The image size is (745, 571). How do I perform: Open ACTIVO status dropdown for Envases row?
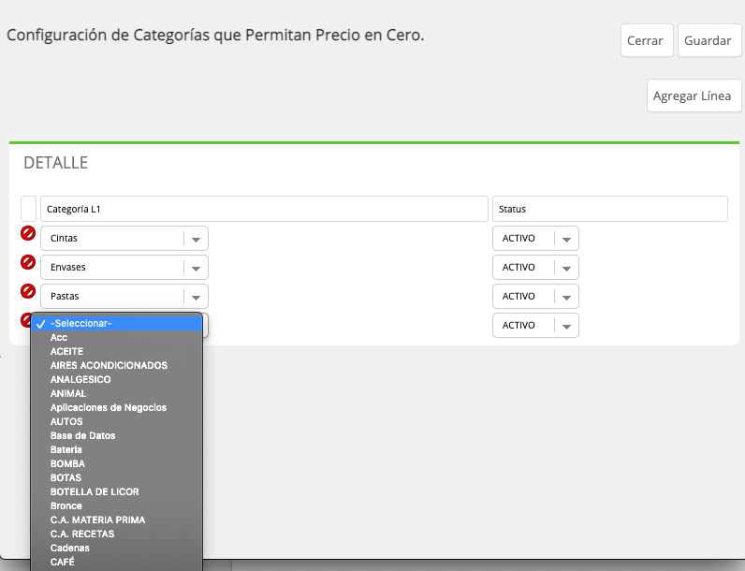[535, 268]
